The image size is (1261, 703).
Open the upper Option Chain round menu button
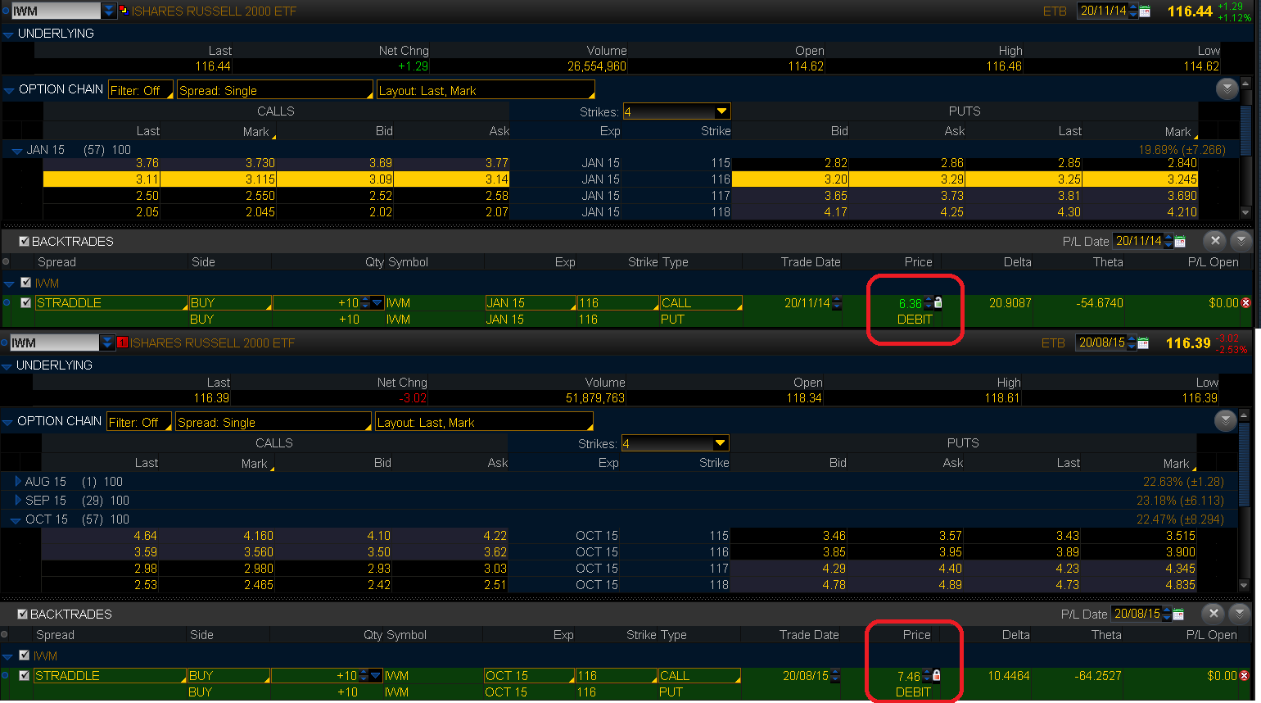point(1227,89)
